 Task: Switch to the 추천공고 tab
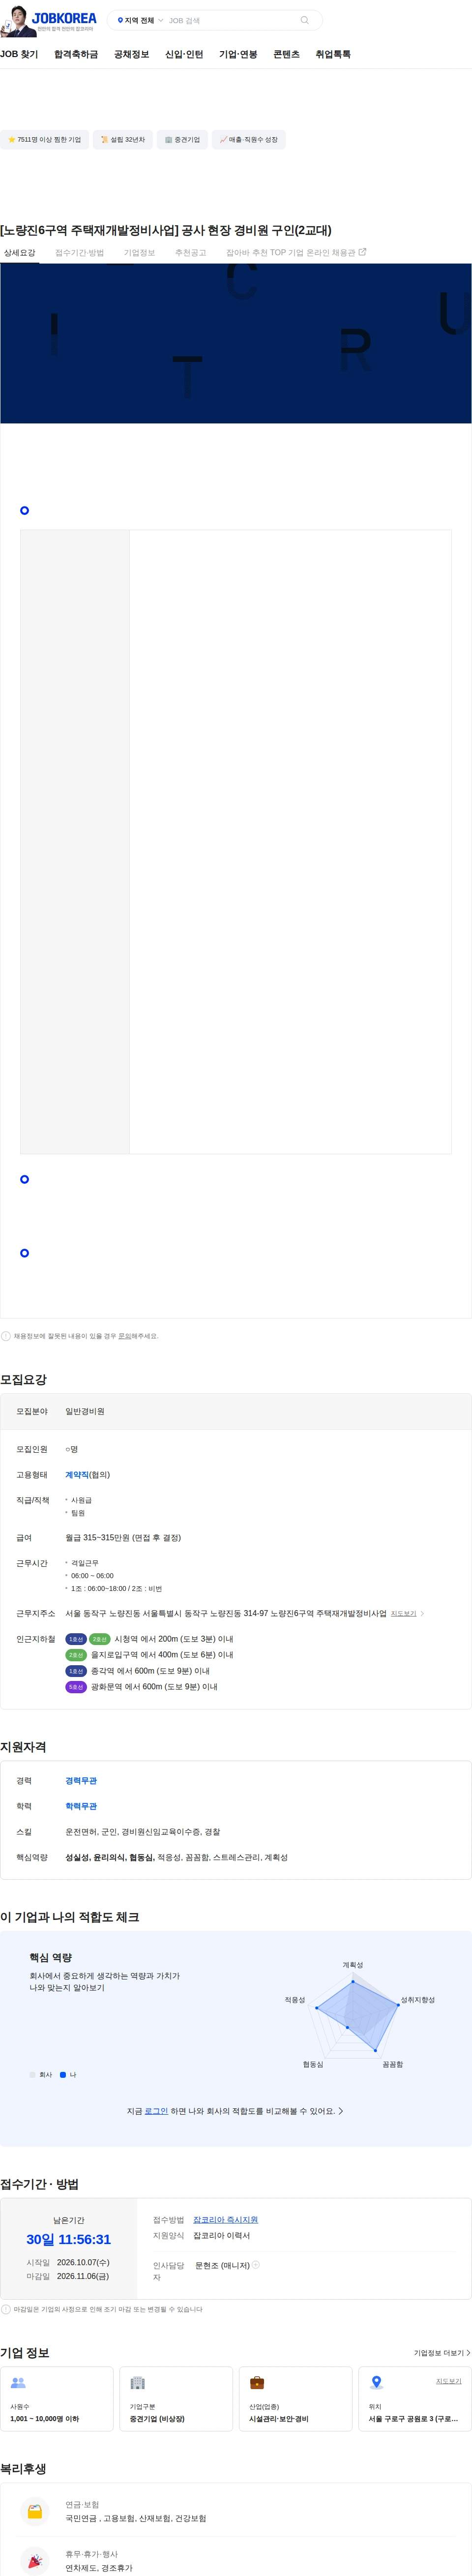[190, 253]
